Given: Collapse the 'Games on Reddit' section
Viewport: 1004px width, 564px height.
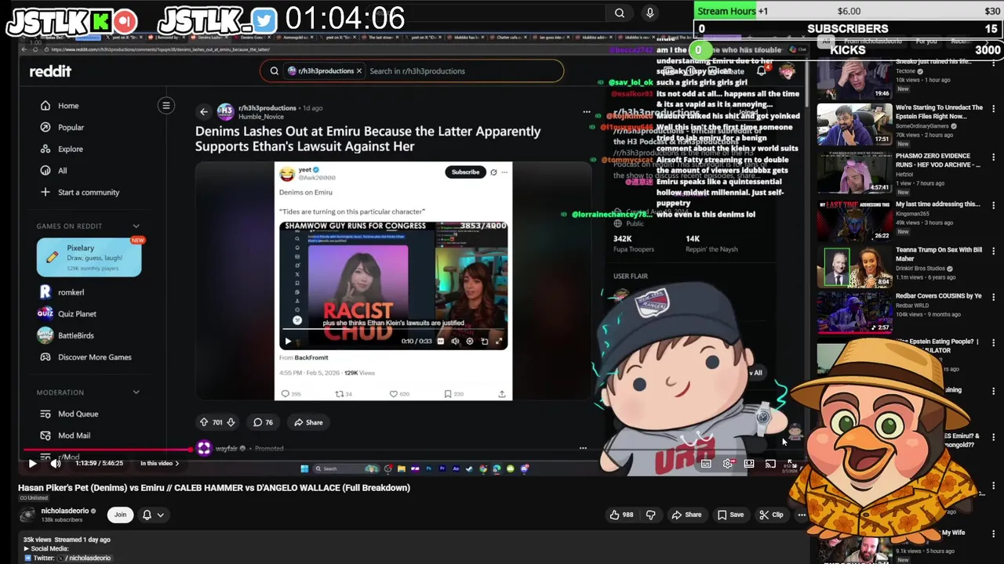Looking at the screenshot, I should click(136, 226).
